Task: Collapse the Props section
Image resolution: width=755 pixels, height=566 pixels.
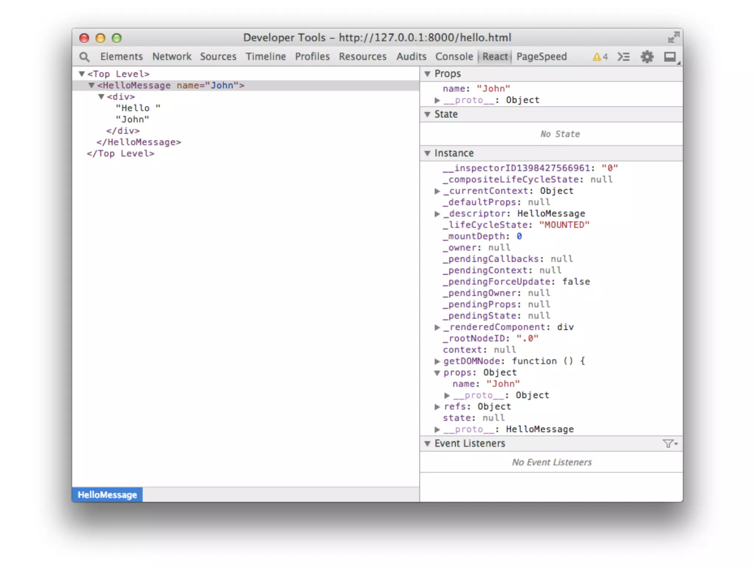Action: click(x=428, y=74)
